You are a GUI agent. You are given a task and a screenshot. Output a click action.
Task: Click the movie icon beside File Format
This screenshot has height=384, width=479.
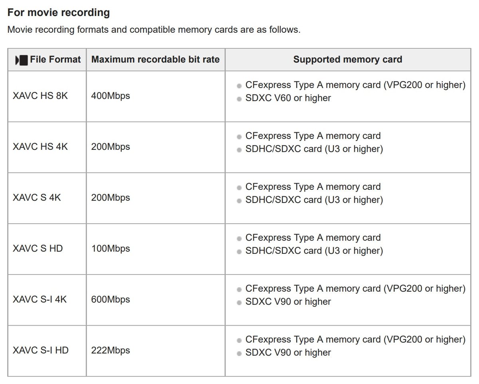[x=21, y=60]
